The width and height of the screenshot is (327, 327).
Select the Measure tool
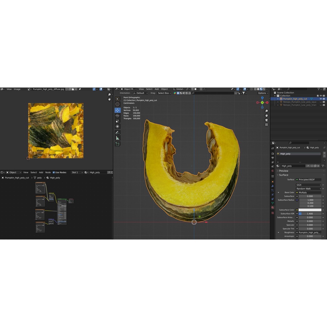coord(117,138)
